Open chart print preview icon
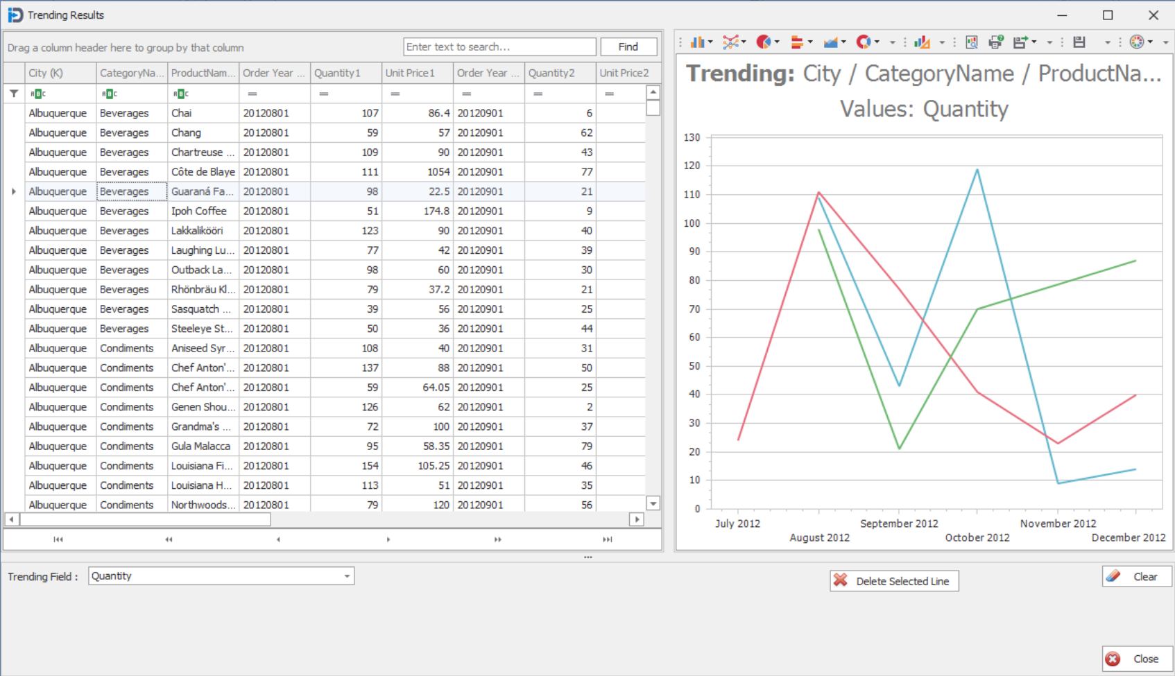The height and width of the screenshot is (676, 1175). coord(972,42)
